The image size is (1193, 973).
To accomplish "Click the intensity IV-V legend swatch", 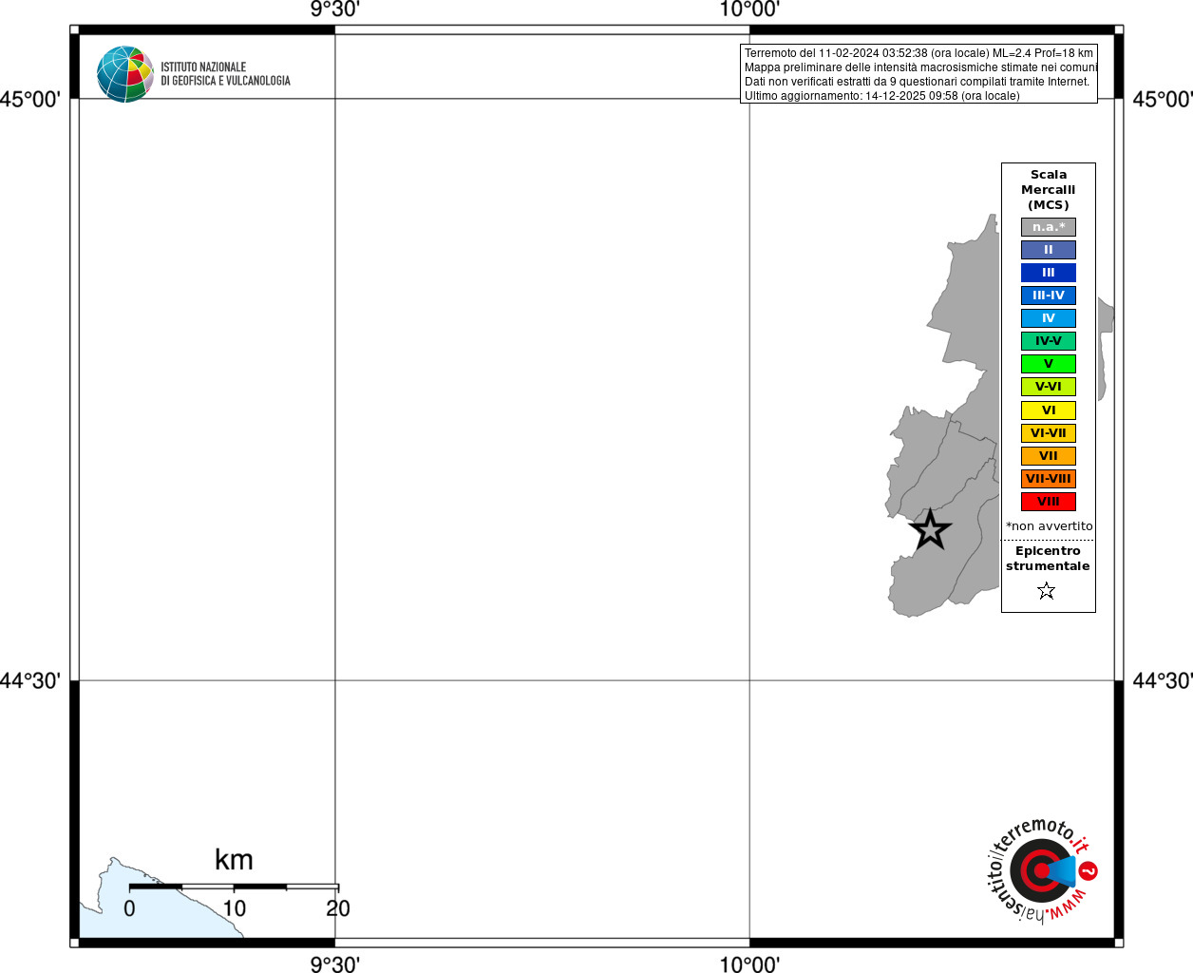I will 1049,341.
